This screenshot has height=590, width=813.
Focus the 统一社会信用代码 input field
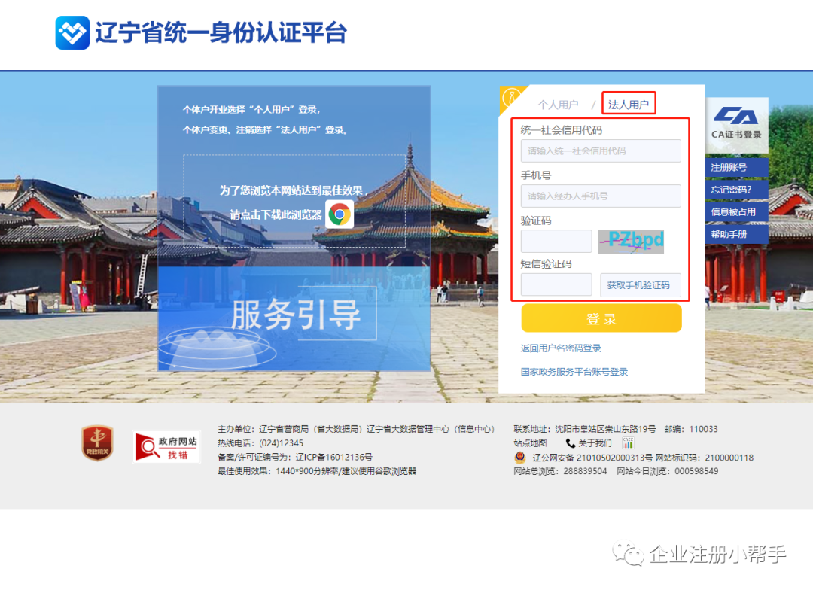(x=600, y=151)
